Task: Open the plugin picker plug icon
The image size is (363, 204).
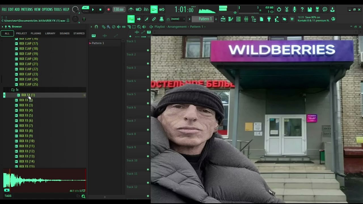Action: click(269, 19)
